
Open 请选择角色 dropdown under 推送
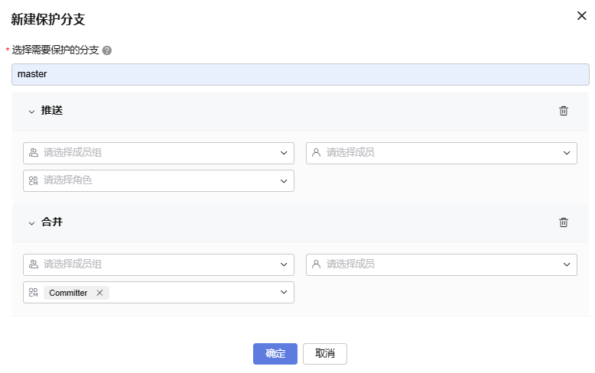pyautogui.click(x=158, y=180)
